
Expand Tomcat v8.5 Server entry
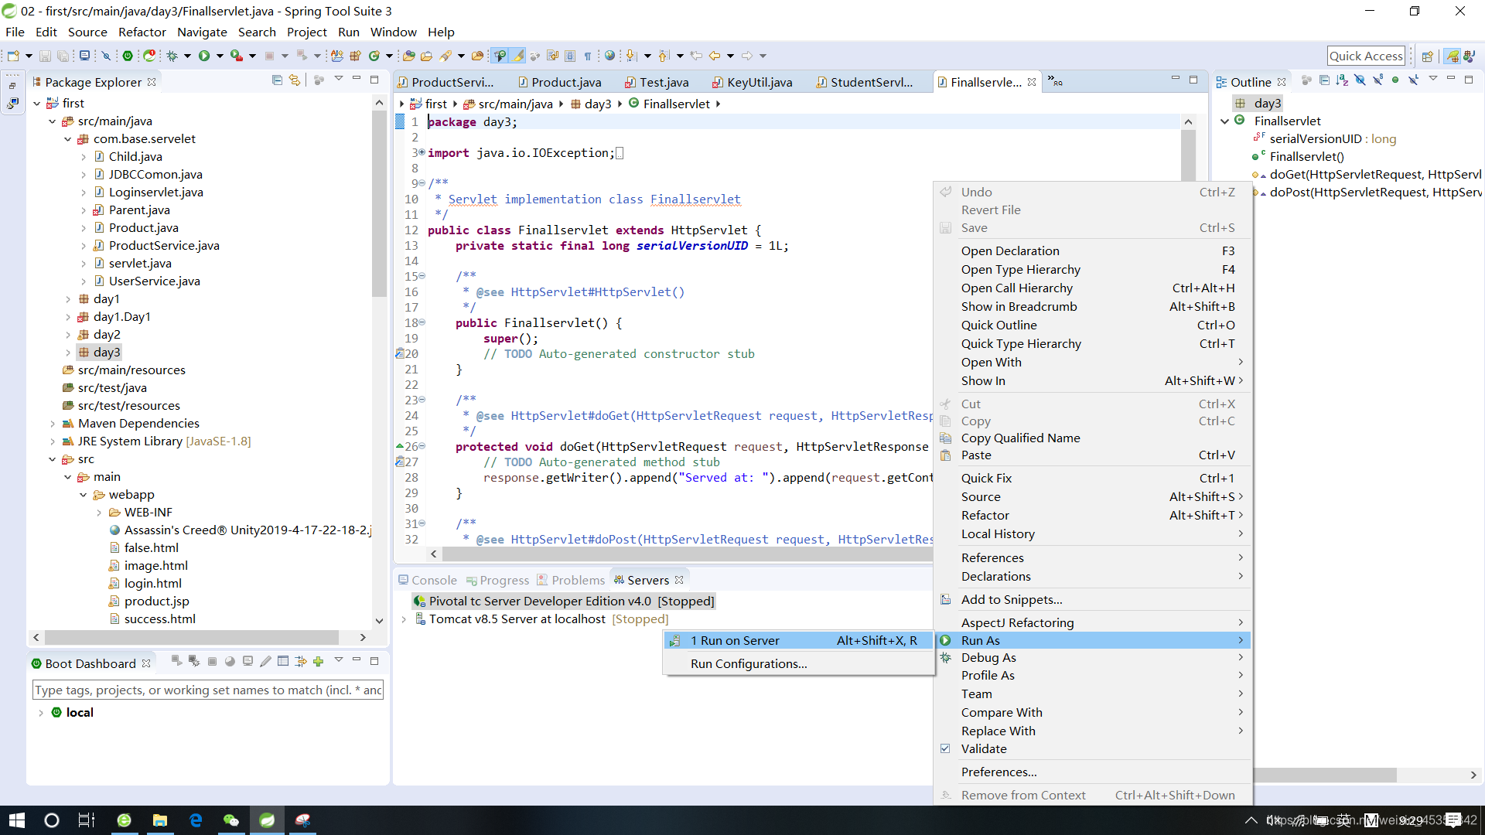[x=404, y=619]
